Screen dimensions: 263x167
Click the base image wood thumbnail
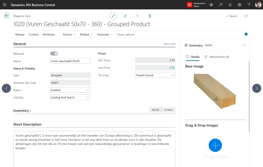coord(215,91)
